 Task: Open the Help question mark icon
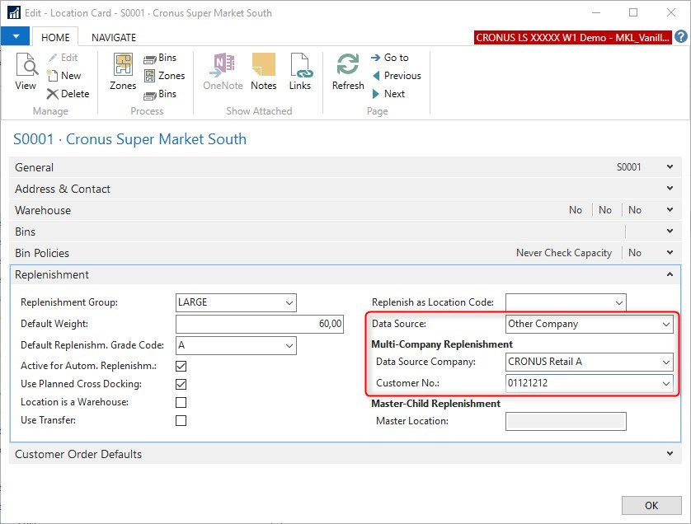(x=681, y=37)
